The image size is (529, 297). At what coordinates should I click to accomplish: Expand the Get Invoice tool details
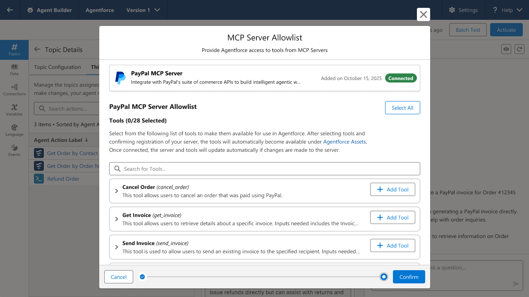(116, 219)
